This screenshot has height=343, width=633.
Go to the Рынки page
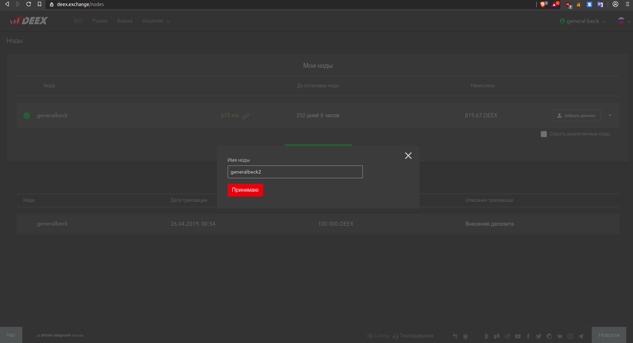coord(100,21)
